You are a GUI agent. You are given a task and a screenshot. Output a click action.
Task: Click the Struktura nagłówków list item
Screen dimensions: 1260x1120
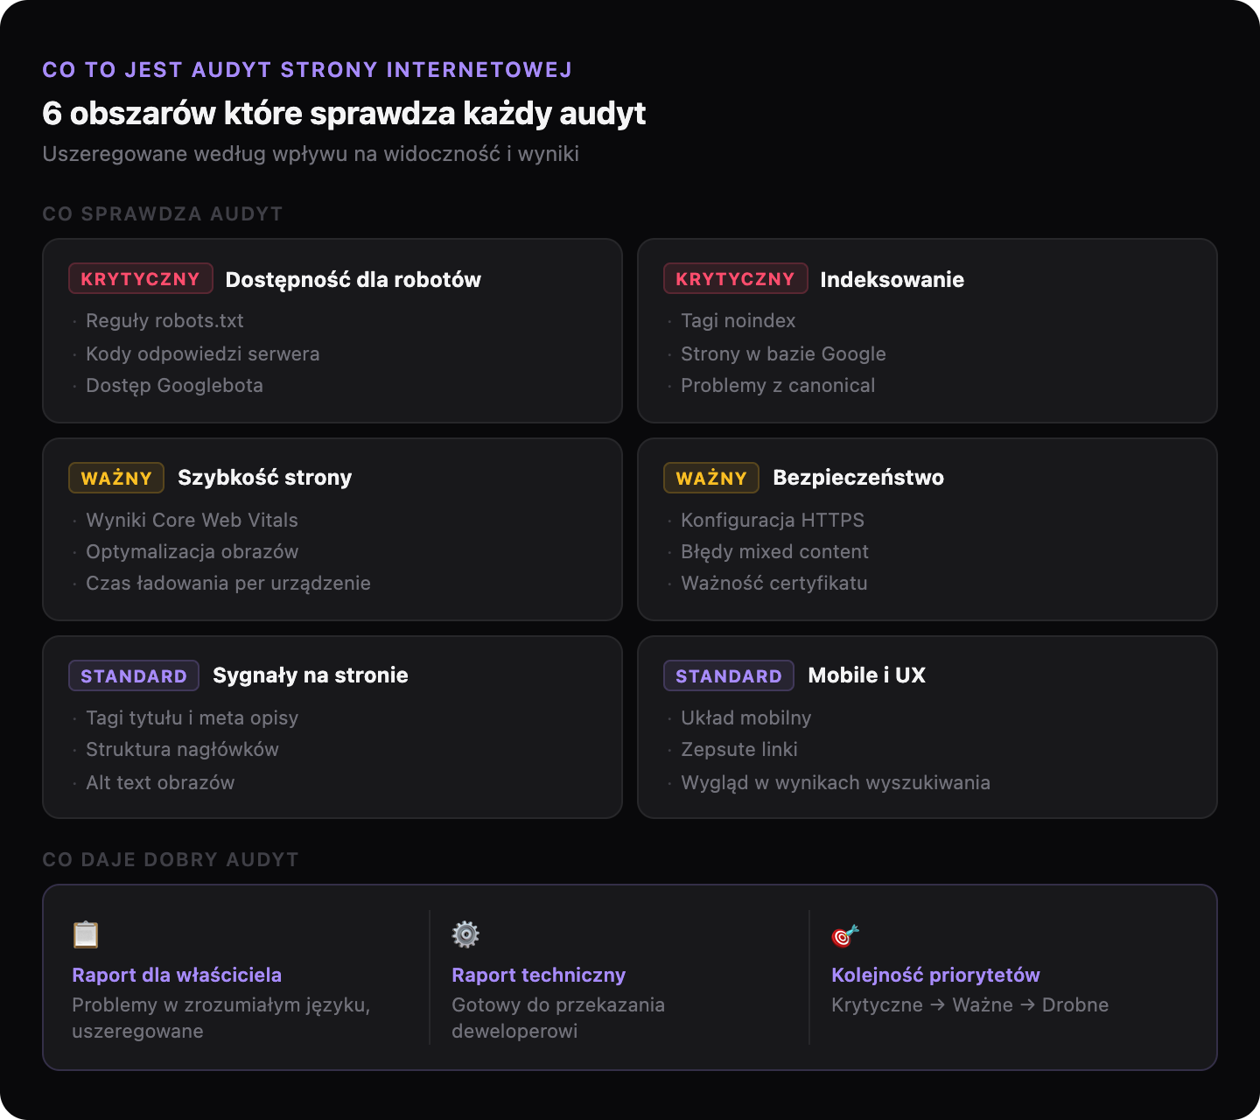[182, 750]
